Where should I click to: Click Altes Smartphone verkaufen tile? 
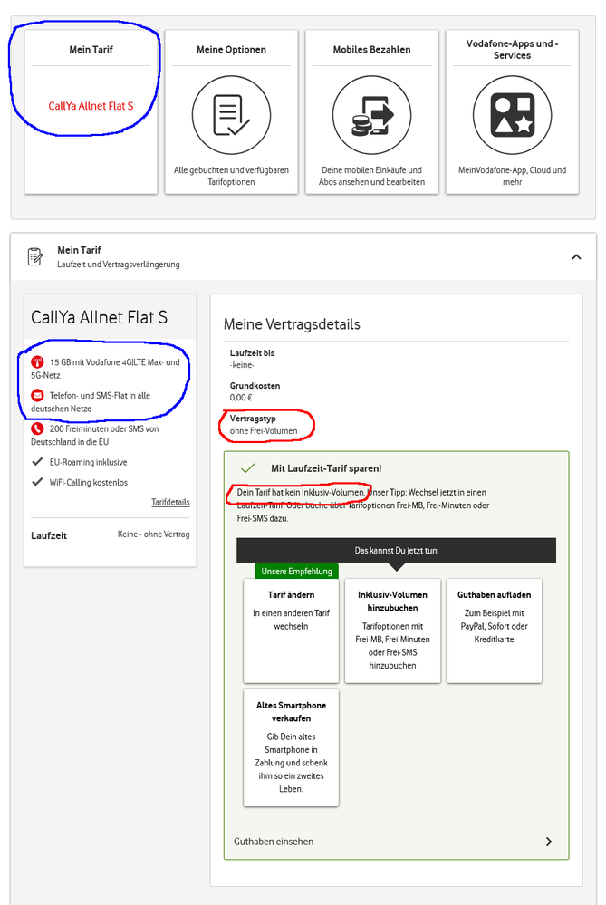tap(291, 746)
